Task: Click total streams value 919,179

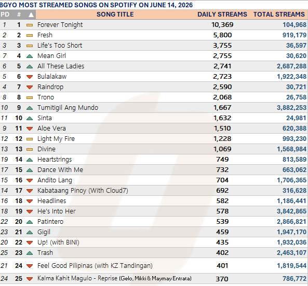Action: (x=294, y=35)
